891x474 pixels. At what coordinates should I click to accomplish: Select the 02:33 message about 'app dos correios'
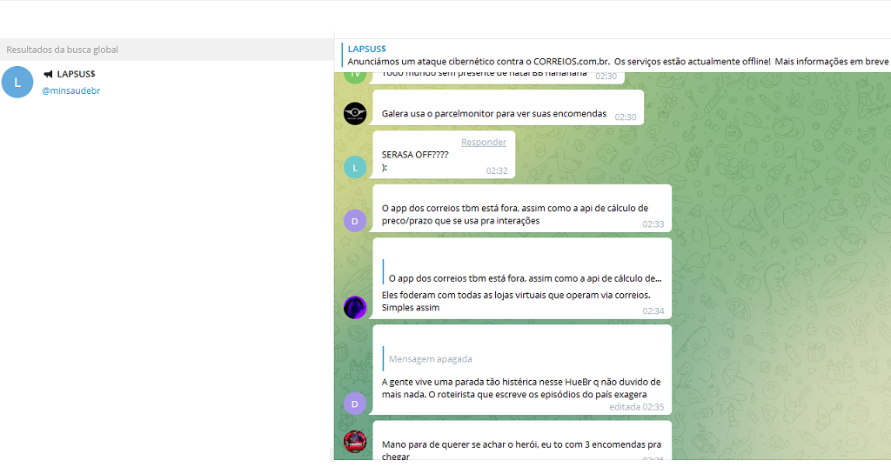tap(522, 209)
